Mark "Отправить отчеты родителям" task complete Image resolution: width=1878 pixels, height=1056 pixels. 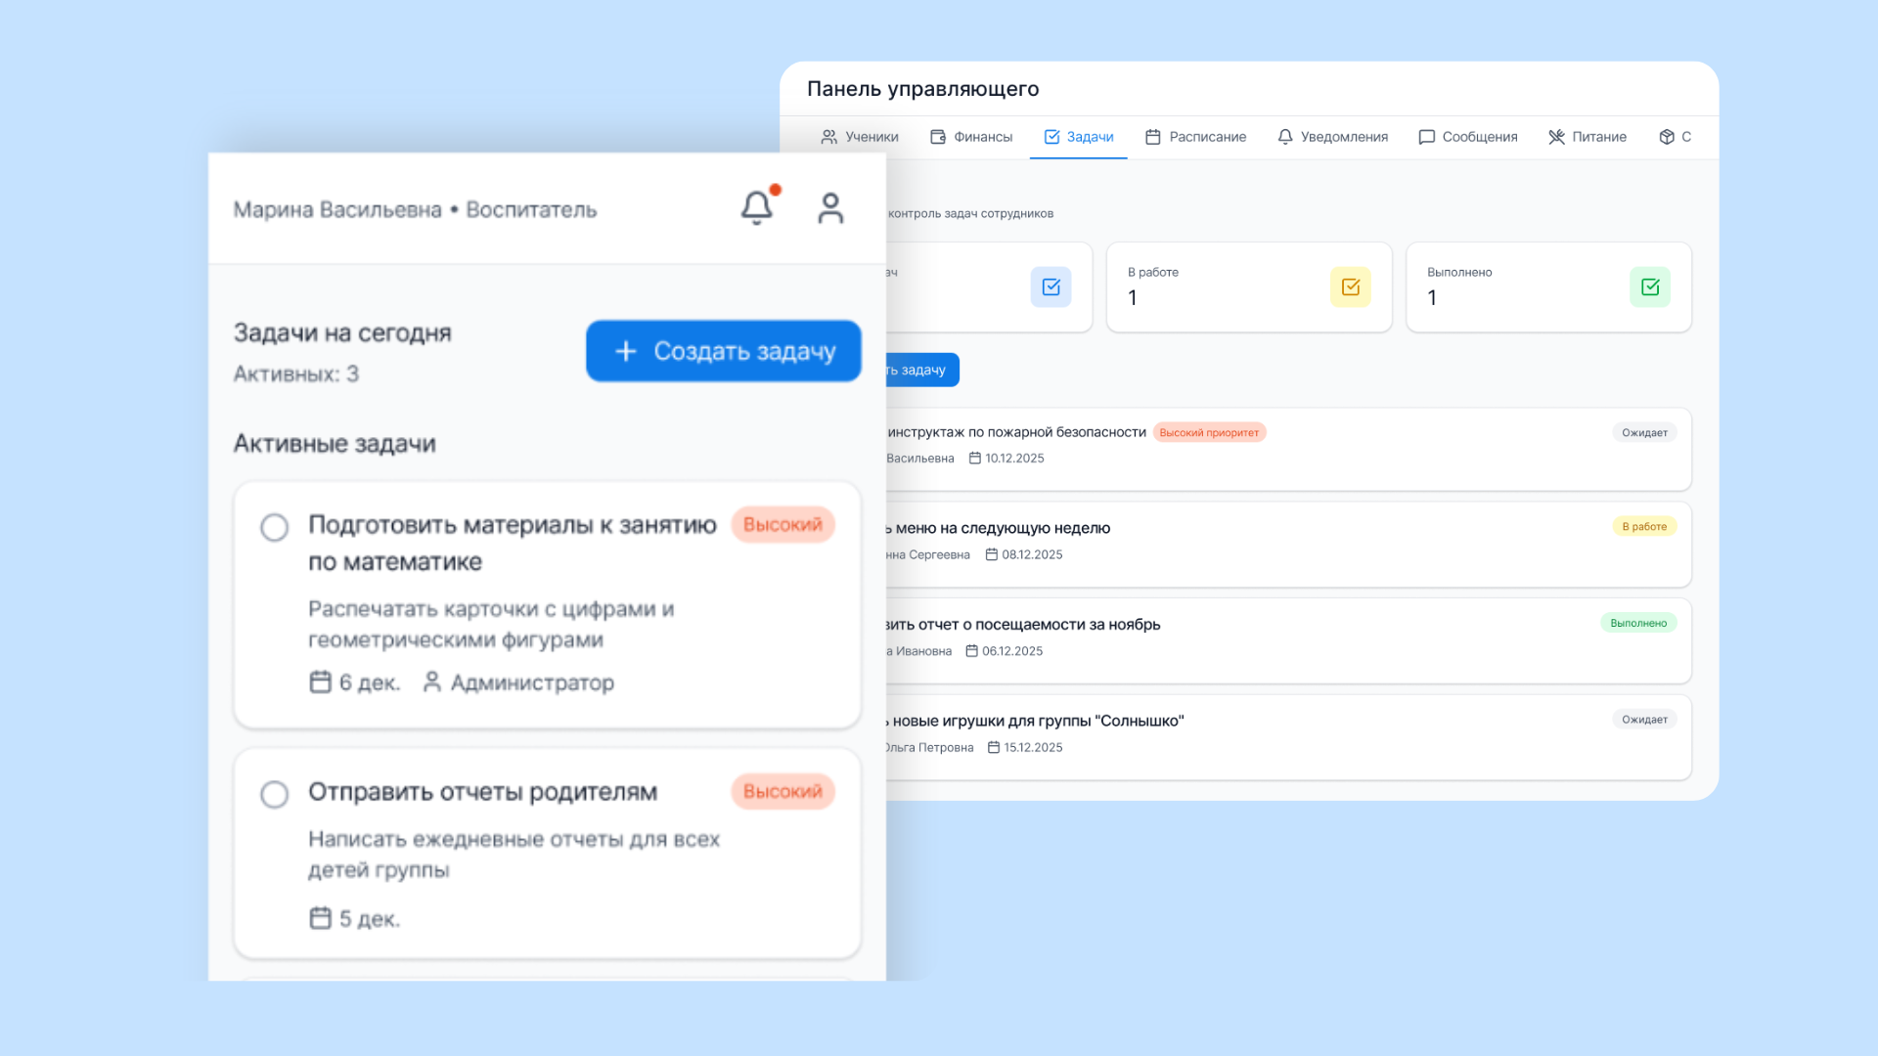[275, 794]
